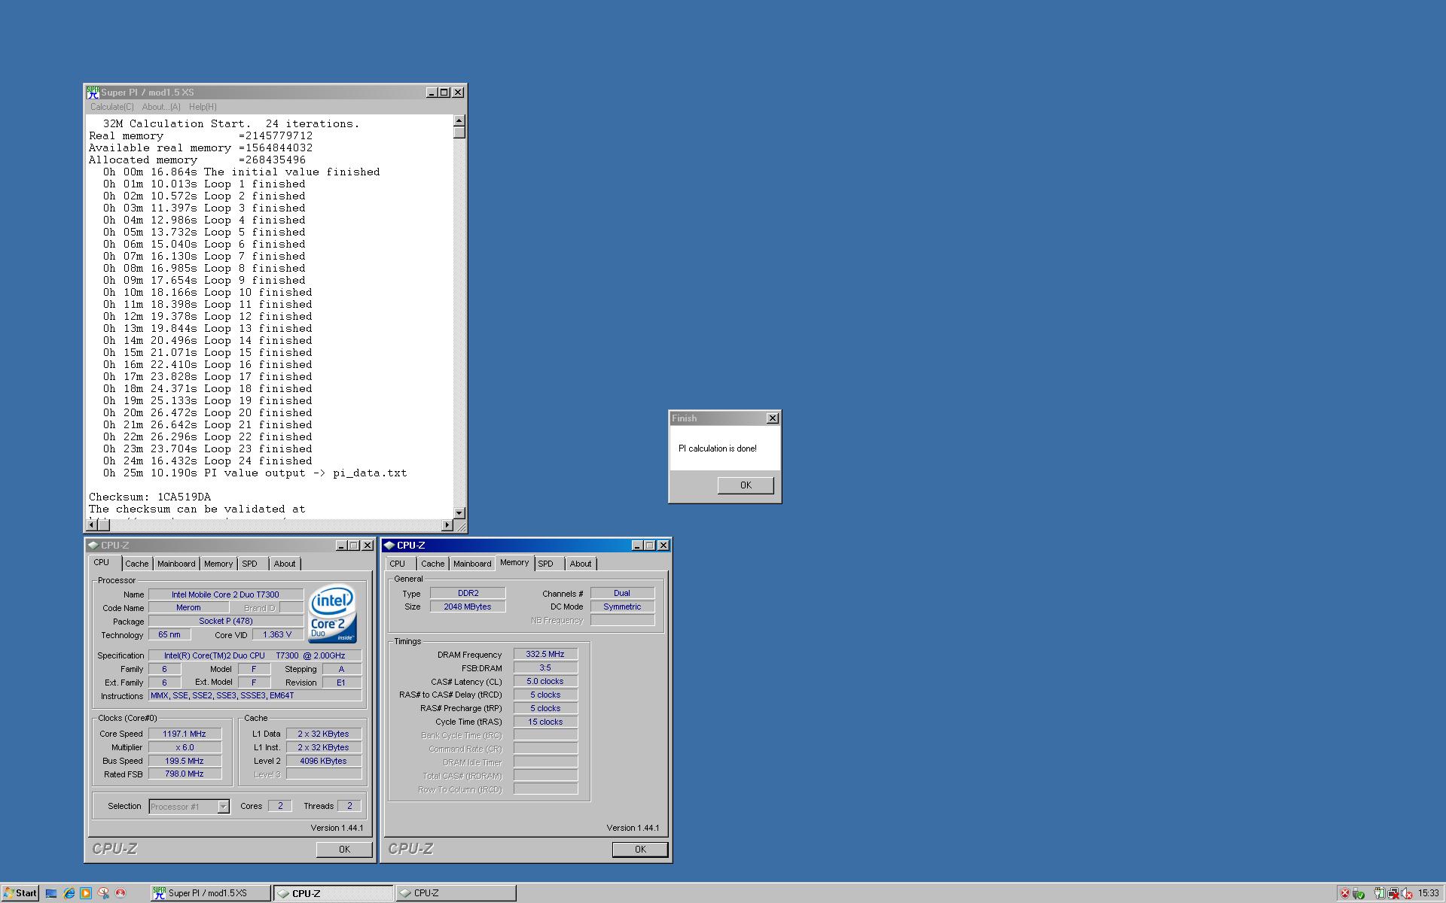Close the left CPU-Z window
Viewport: 1446px width, 903px height.
tap(368, 546)
